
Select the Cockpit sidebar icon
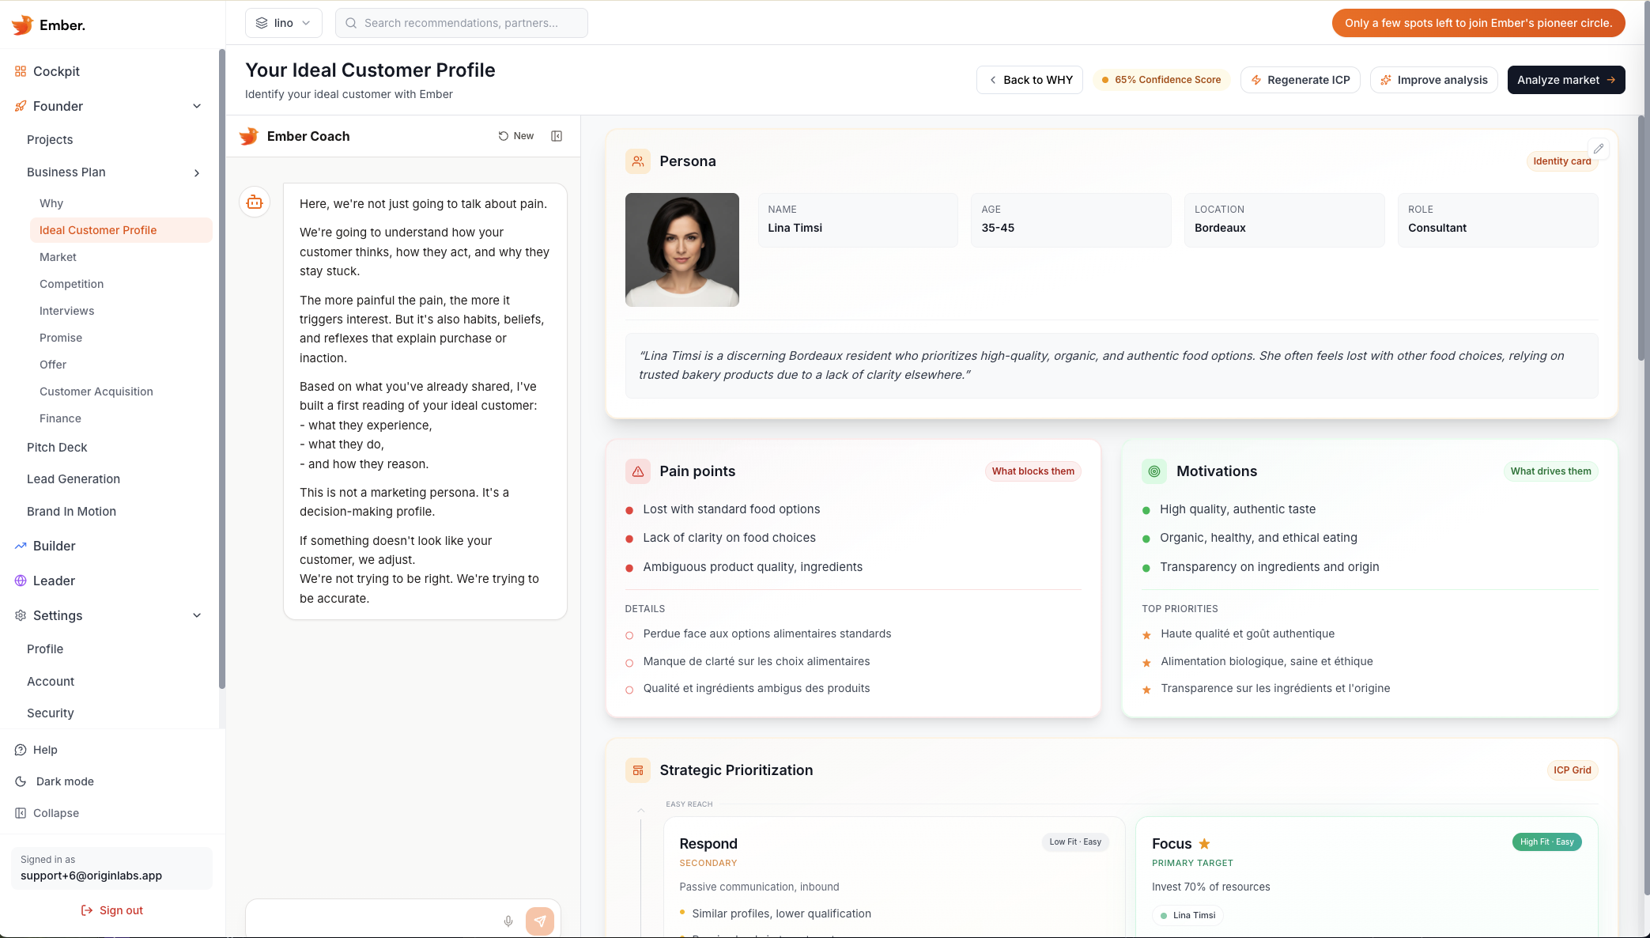pos(20,71)
